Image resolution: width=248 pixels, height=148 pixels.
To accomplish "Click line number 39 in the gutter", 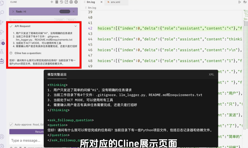I will point(90,12).
